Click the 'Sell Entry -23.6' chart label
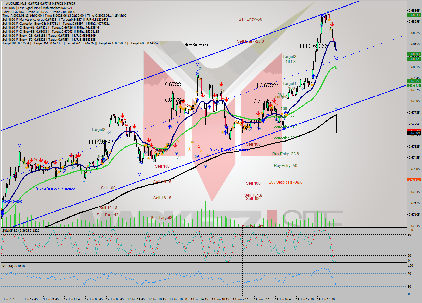This screenshot has width=422, height=303. coord(251,41)
